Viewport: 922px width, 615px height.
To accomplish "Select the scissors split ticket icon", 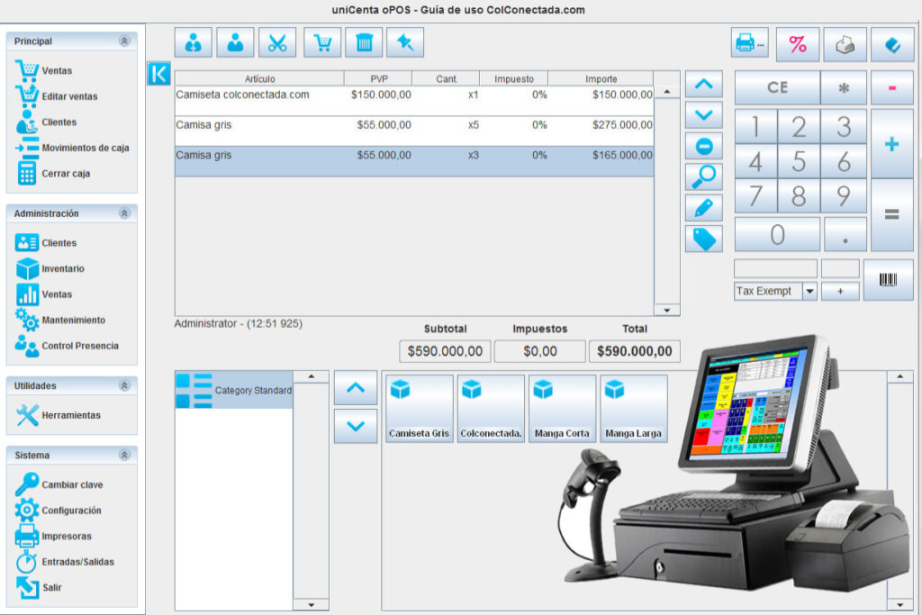I will (276, 41).
